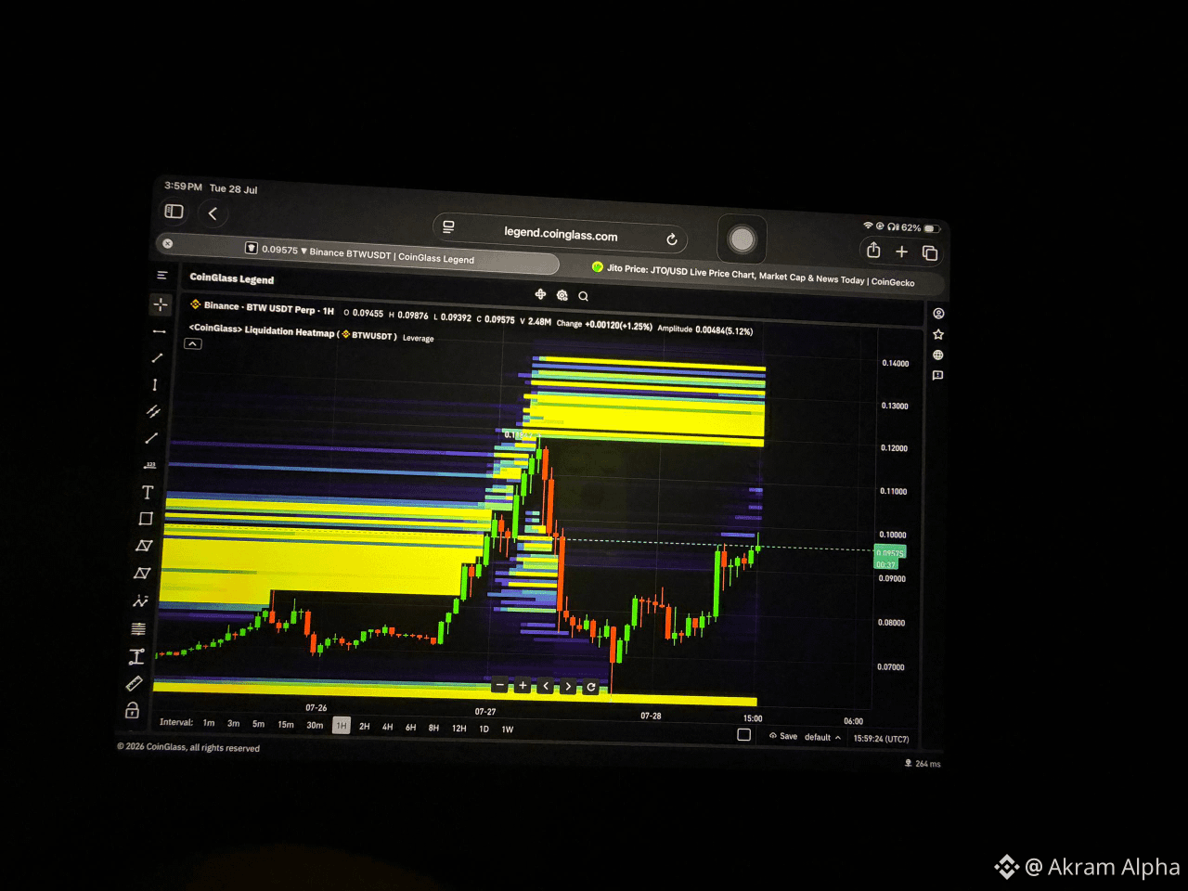Viewport: 1188px width, 891px height.
Task: Select the lower parallelogram tool
Action: pos(142,574)
